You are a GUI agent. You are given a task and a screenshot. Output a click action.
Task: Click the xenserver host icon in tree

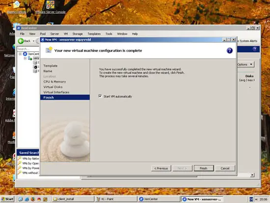point(30,58)
